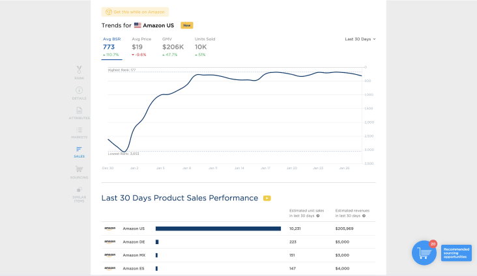
Task: Click the Amazon logo in the Amazon US row
Action: coord(110,228)
